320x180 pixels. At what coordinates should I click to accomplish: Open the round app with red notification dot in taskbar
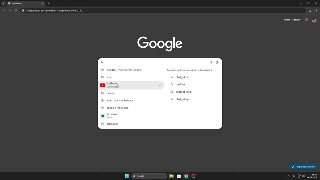pyautogui.click(x=193, y=176)
